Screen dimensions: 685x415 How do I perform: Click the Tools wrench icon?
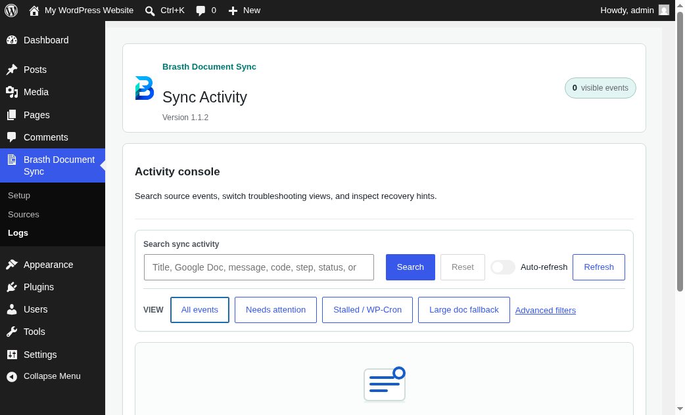coord(12,332)
